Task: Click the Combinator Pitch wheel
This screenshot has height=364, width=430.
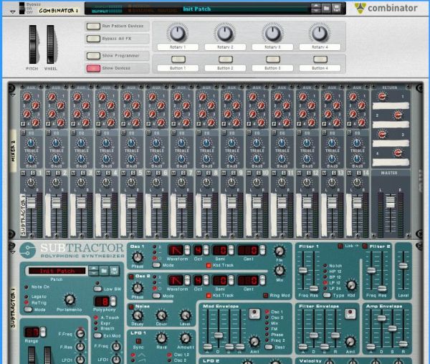Action: (32, 44)
